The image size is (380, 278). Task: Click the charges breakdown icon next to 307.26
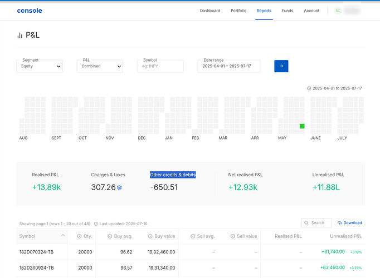[x=119, y=187]
